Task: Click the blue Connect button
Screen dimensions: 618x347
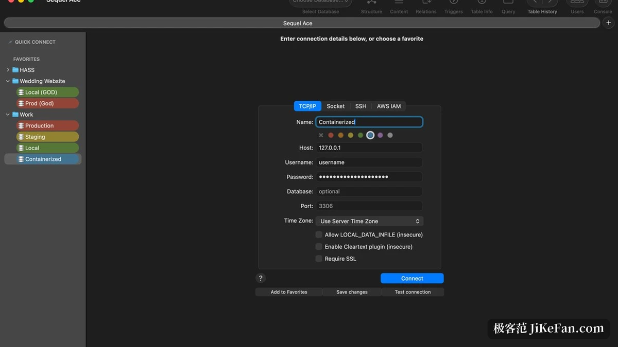Action: pos(412,278)
